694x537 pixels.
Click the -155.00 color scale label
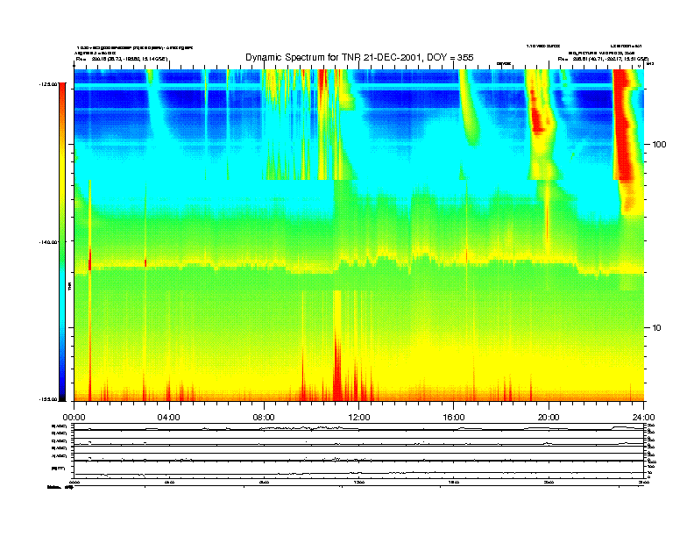48,399
